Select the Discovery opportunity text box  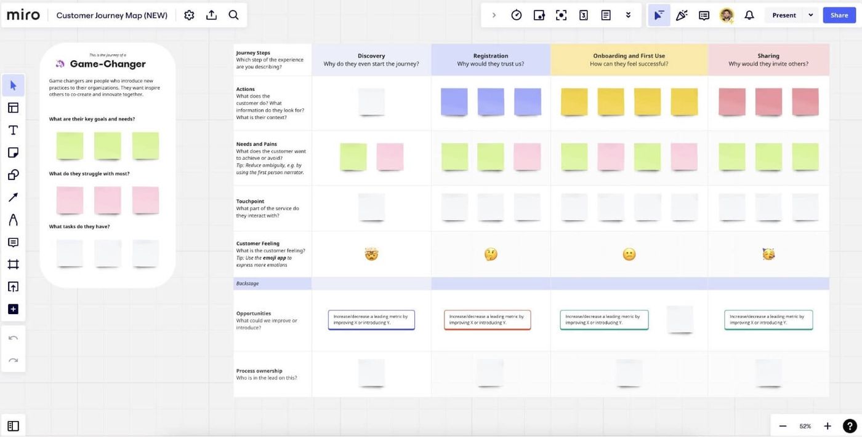pyautogui.click(x=371, y=320)
